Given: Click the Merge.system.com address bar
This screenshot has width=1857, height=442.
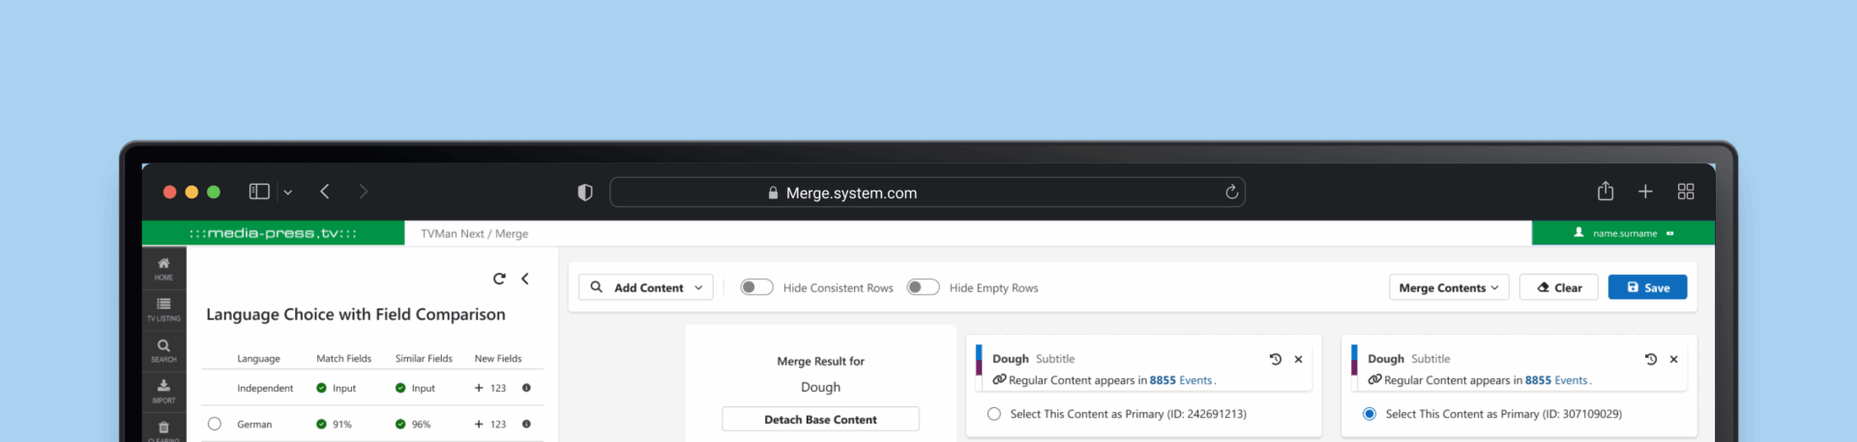Looking at the screenshot, I should 927,192.
